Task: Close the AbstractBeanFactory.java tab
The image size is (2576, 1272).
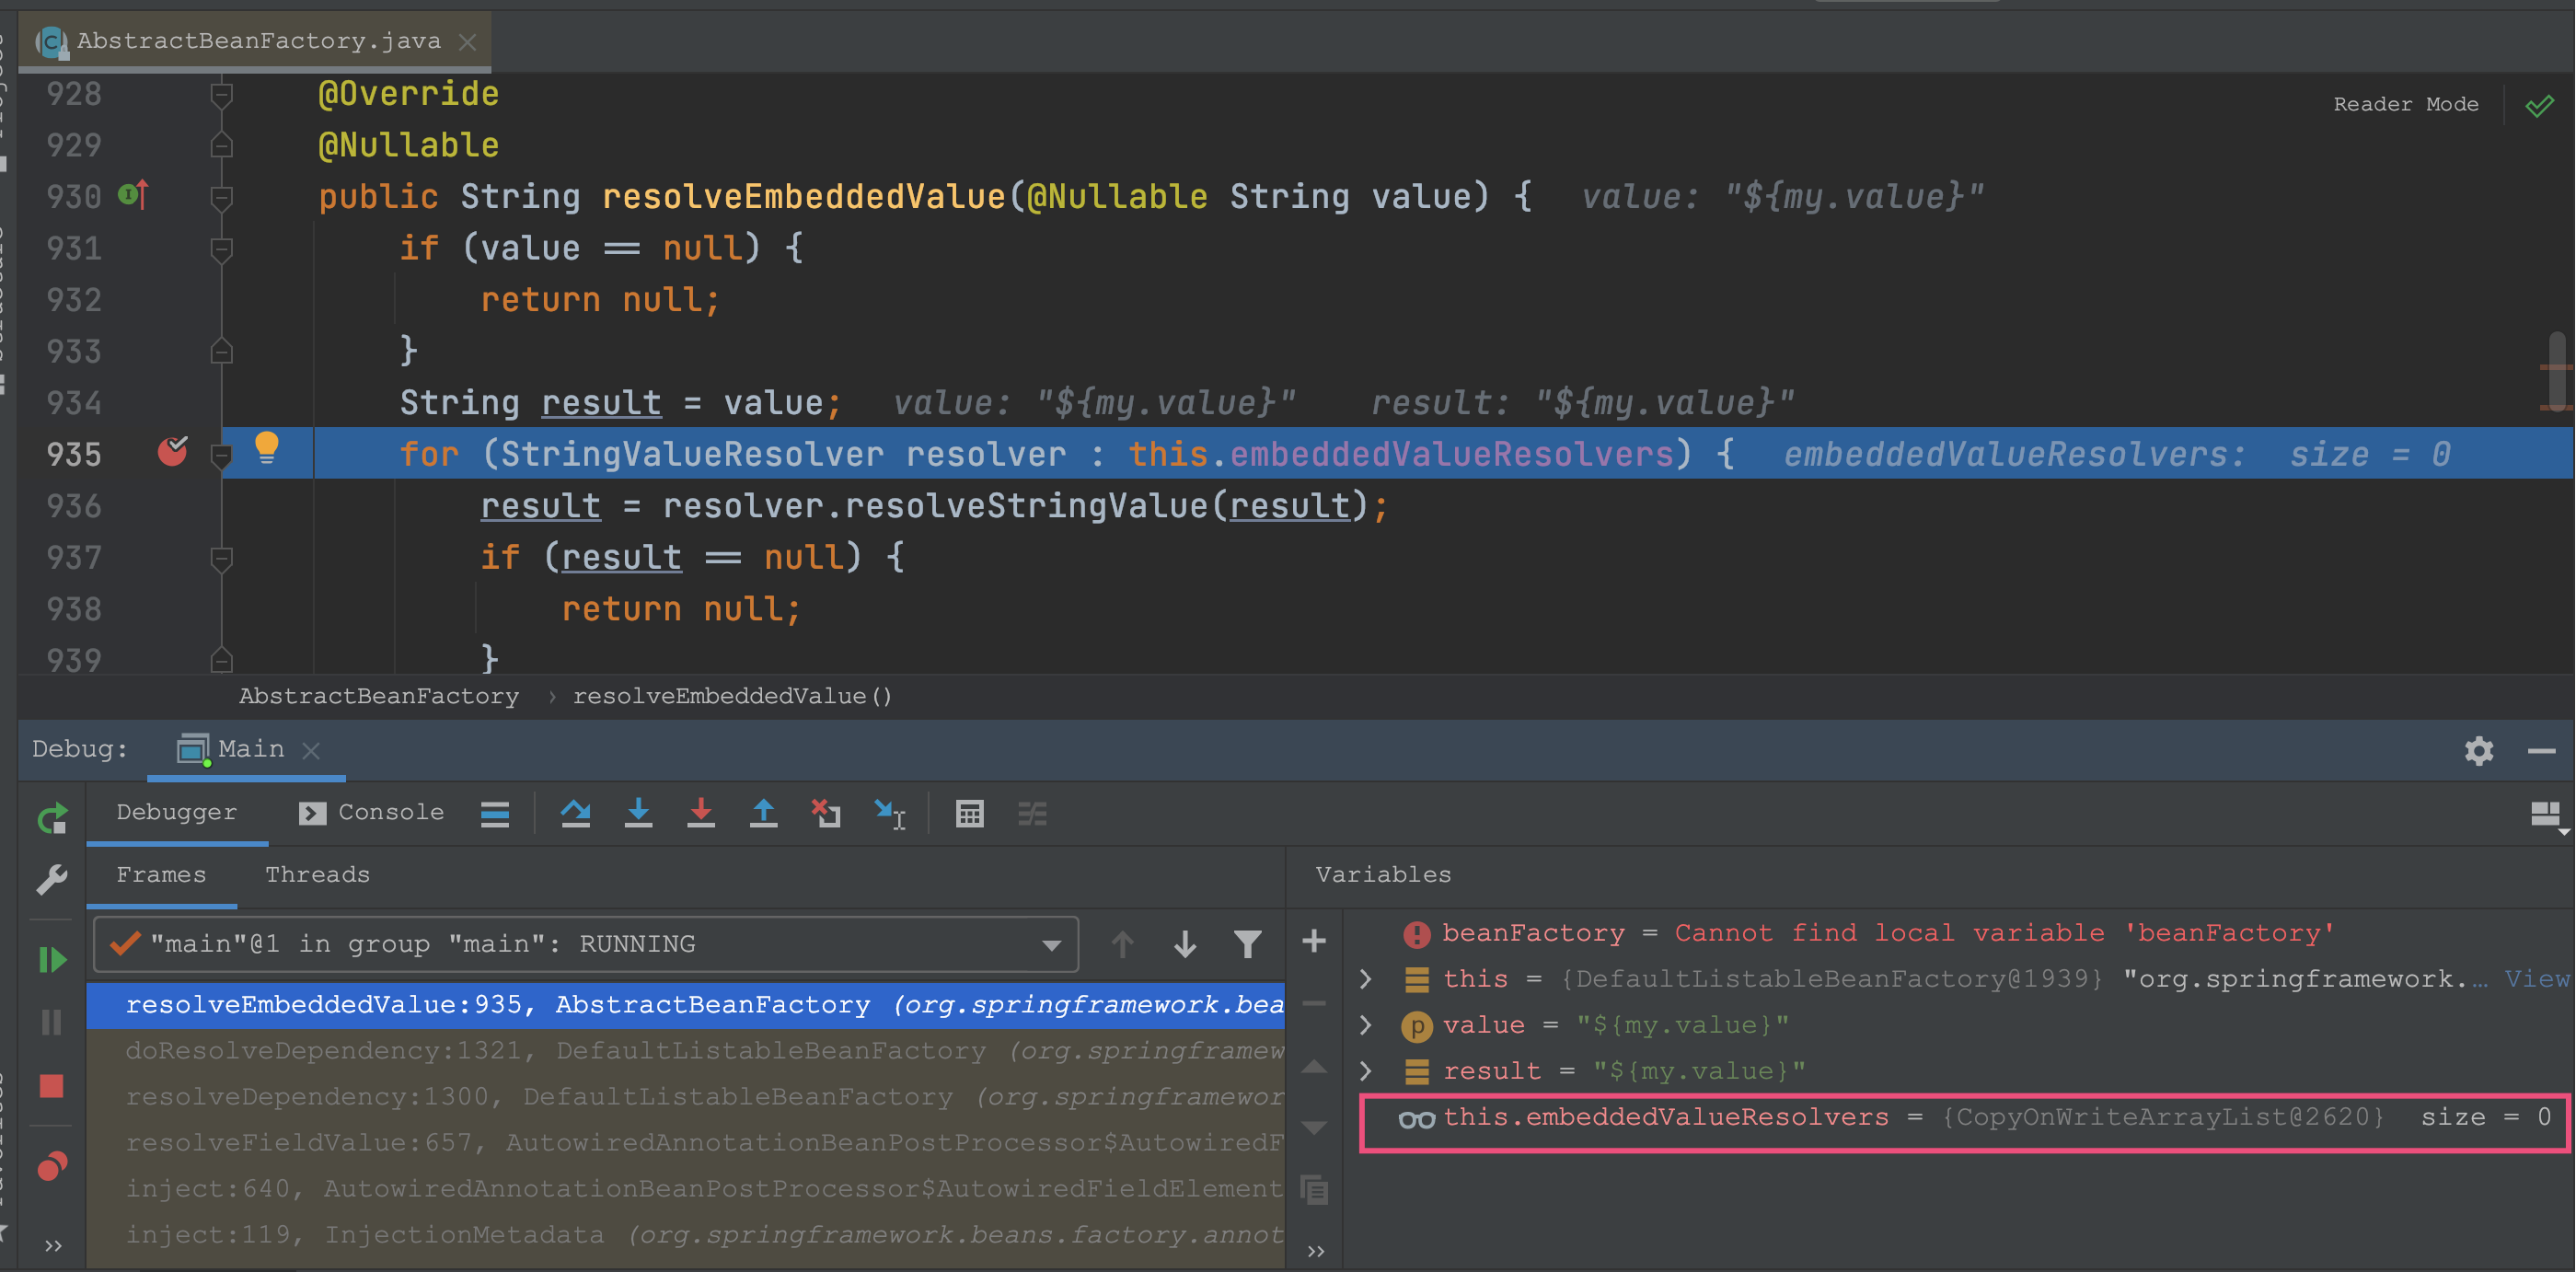Action: coord(467,42)
